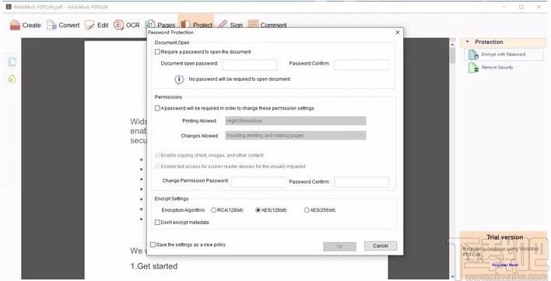Open the Convert tool icon

(51, 25)
